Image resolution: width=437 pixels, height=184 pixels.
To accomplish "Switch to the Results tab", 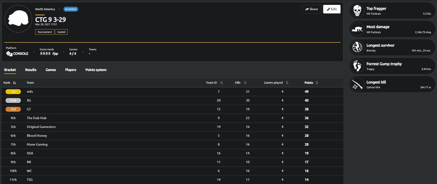I will pos(31,70).
